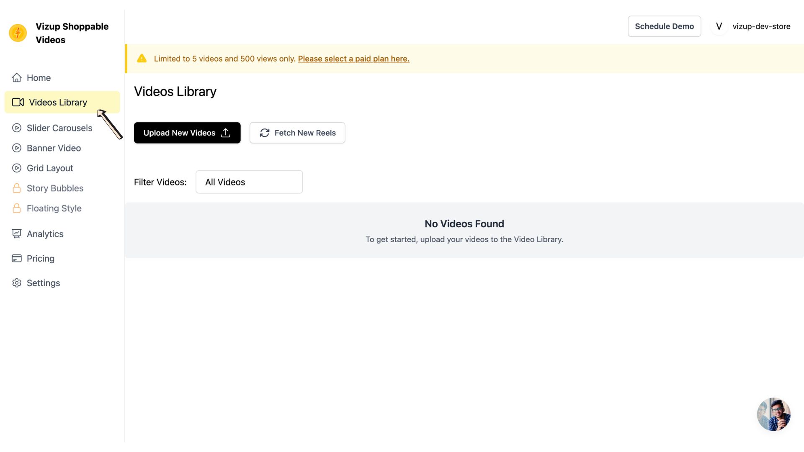Open the vizup-dev-store account menu

tap(761, 26)
